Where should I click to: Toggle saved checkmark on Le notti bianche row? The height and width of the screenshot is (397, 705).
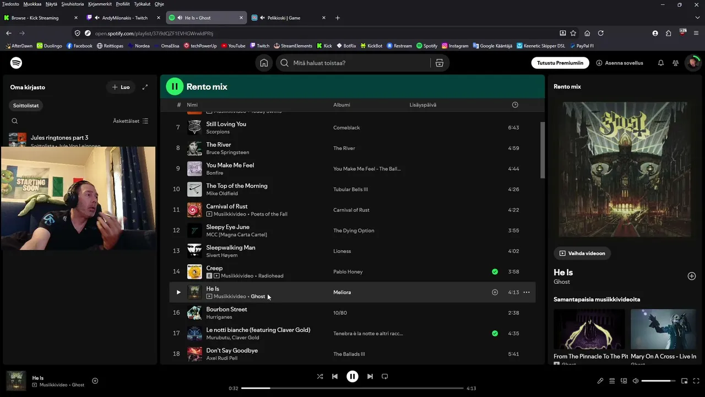point(495,333)
